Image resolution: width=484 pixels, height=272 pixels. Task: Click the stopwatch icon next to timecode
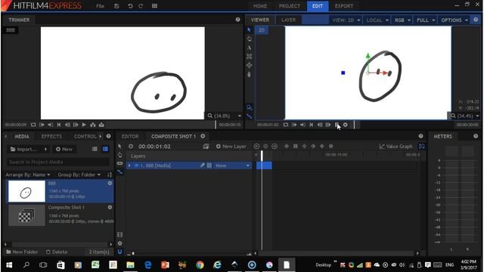(x=131, y=147)
